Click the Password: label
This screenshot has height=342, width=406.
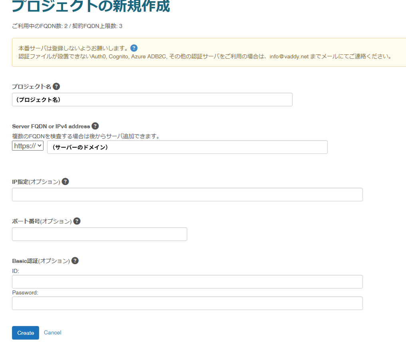[x=25, y=292]
